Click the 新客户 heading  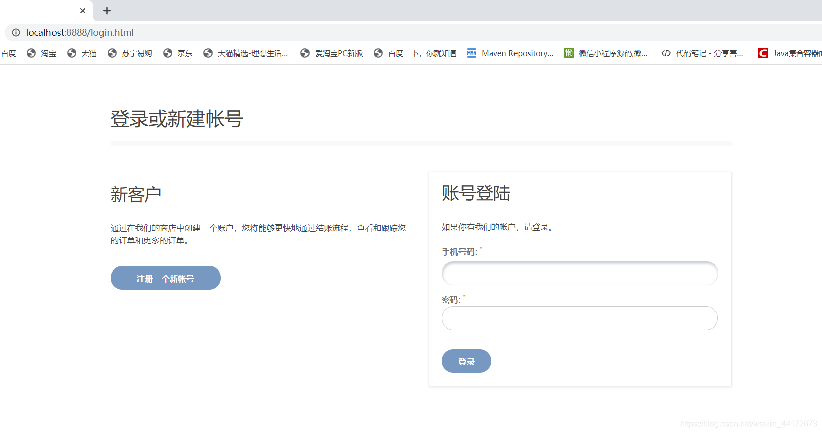tap(136, 195)
